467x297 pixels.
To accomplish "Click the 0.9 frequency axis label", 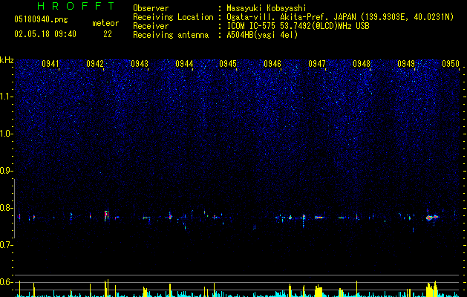I will (x=6, y=171).
